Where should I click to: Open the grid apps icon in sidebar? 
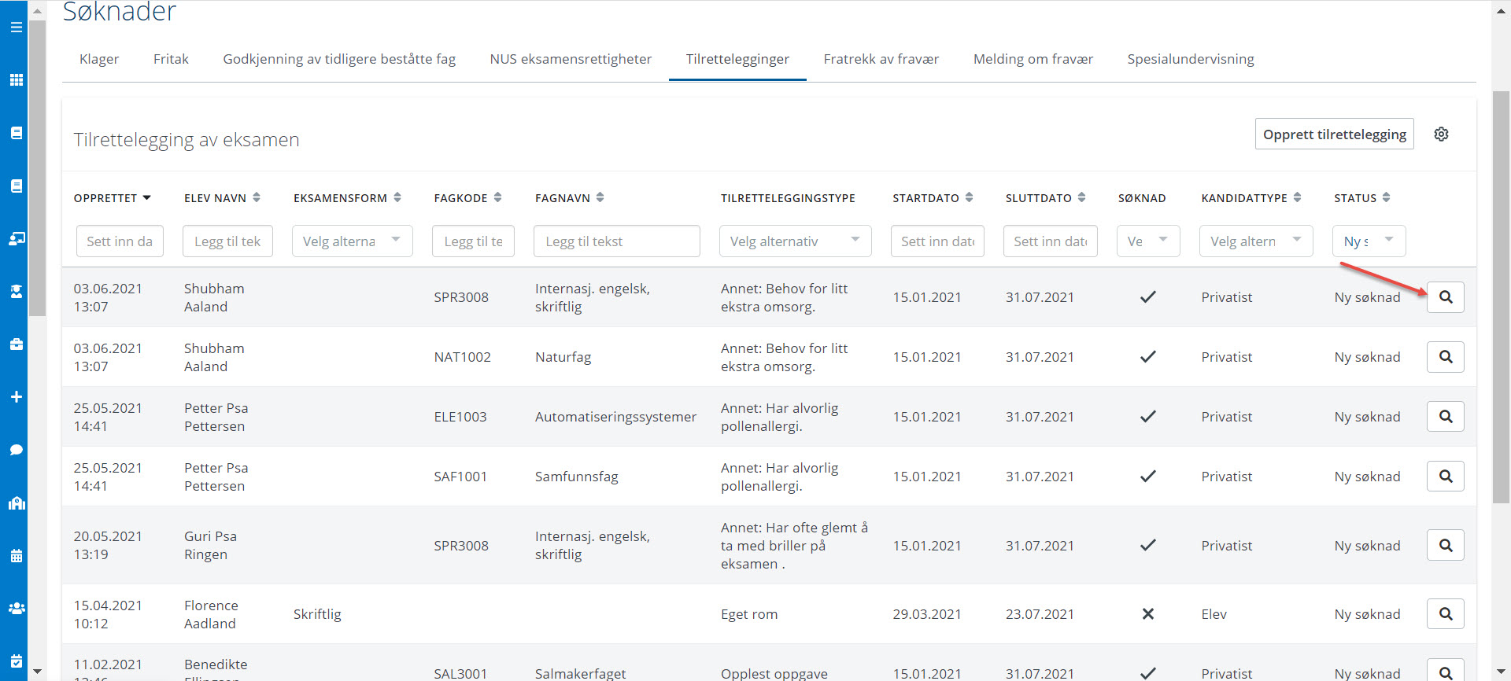(16, 80)
